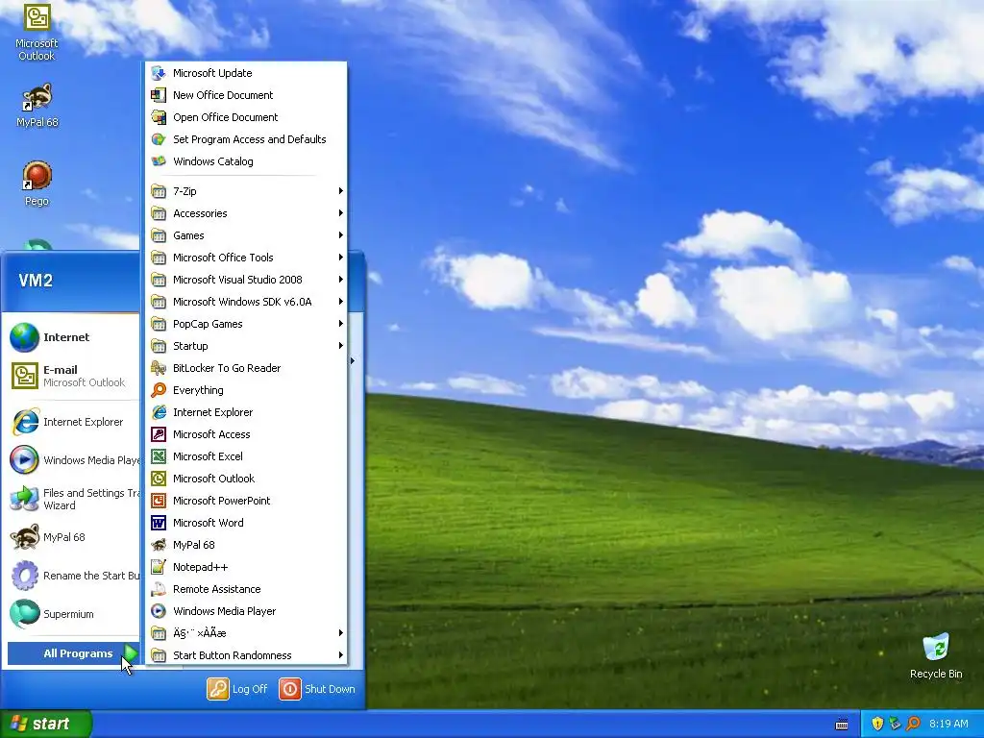This screenshot has width=984, height=738.
Task: Select the Pego desktop shortcut
Action: (x=37, y=184)
